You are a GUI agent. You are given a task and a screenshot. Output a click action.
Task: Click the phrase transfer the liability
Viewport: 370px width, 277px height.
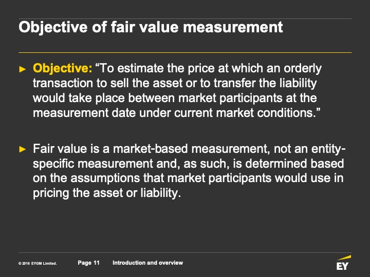265,83
